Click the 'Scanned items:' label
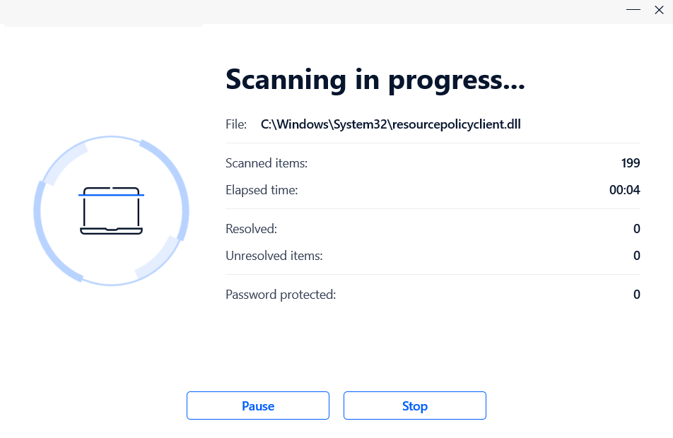 pos(267,163)
